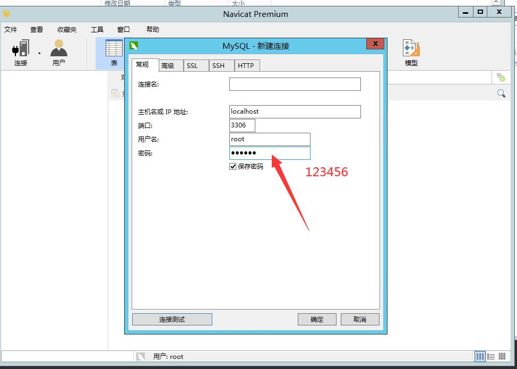Click the 取消 button
This screenshot has height=369, width=517.
[360, 319]
